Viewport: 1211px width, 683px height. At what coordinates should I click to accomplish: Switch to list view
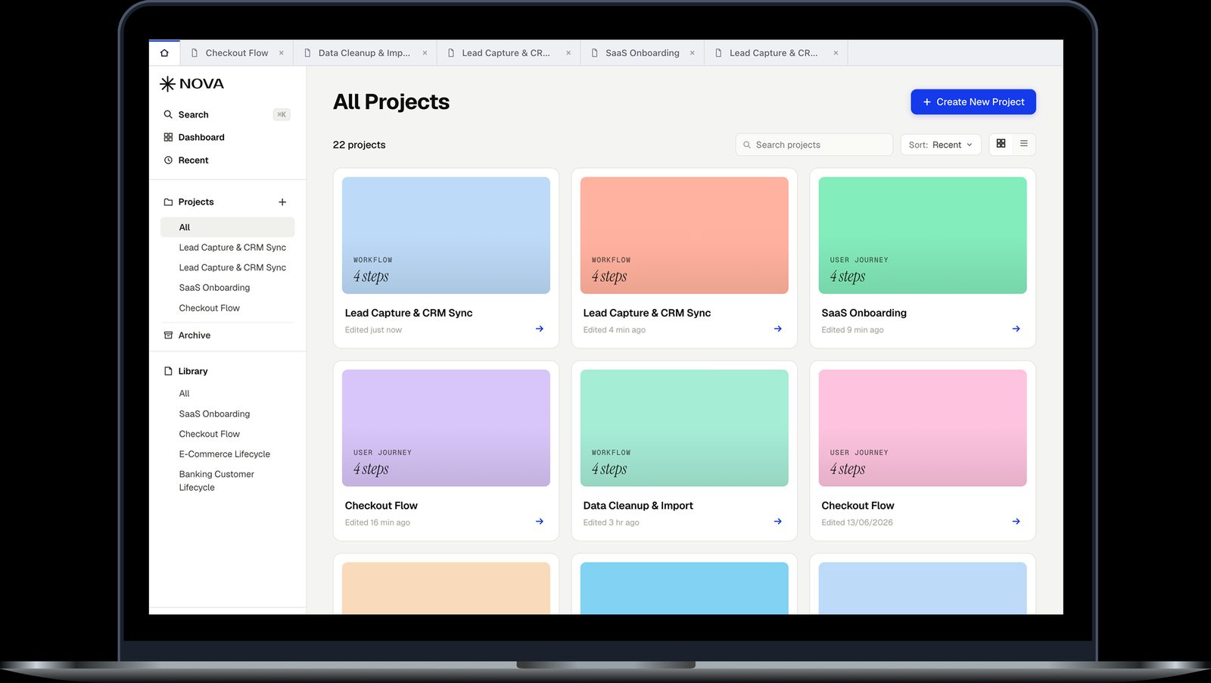(x=1023, y=144)
